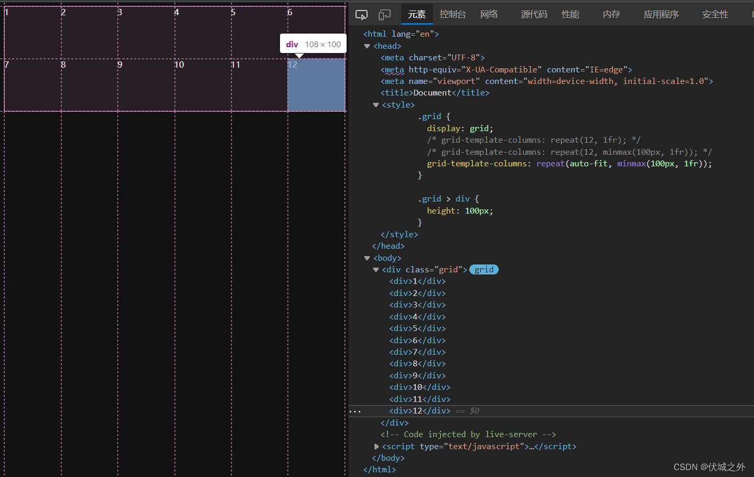The image size is (754, 477).
Task: Collapse the head element triangle
Action: click(x=367, y=46)
